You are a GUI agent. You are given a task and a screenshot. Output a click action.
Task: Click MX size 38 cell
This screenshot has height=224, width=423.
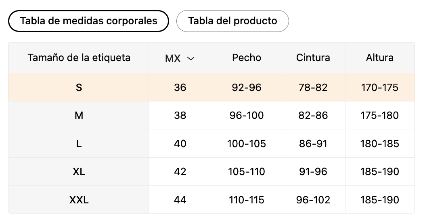tap(180, 116)
